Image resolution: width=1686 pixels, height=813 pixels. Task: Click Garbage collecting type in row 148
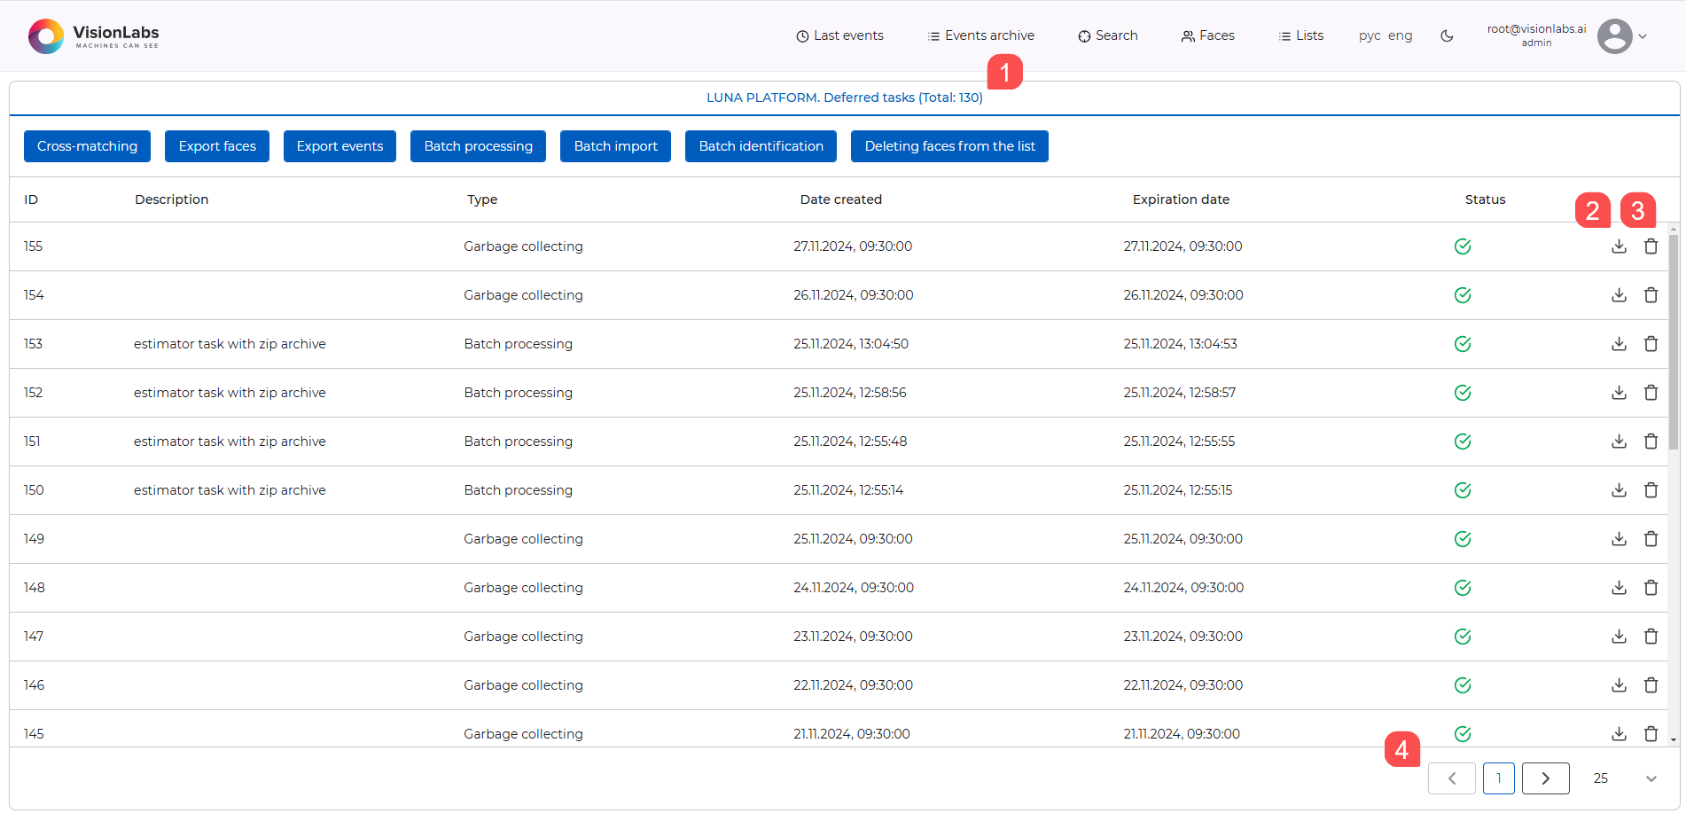pos(523,588)
